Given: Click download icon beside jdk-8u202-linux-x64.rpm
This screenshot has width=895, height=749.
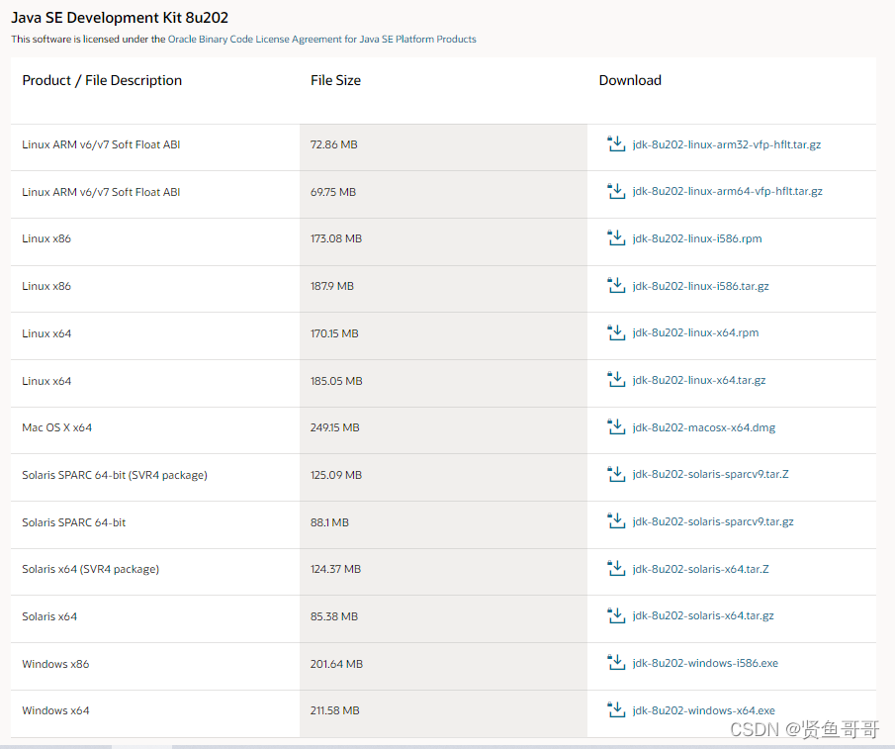Looking at the screenshot, I should [616, 332].
